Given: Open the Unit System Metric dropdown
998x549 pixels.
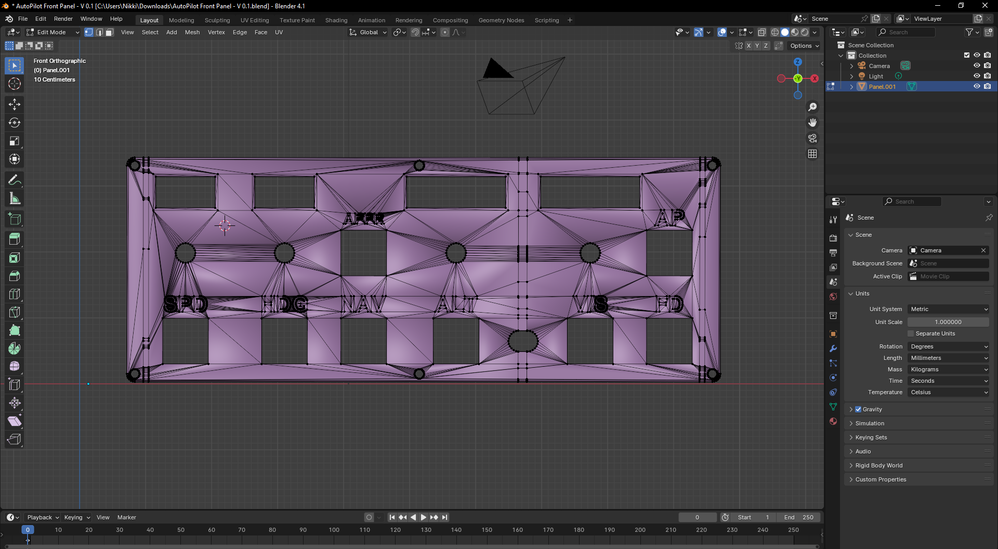Looking at the screenshot, I should click(x=949, y=309).
